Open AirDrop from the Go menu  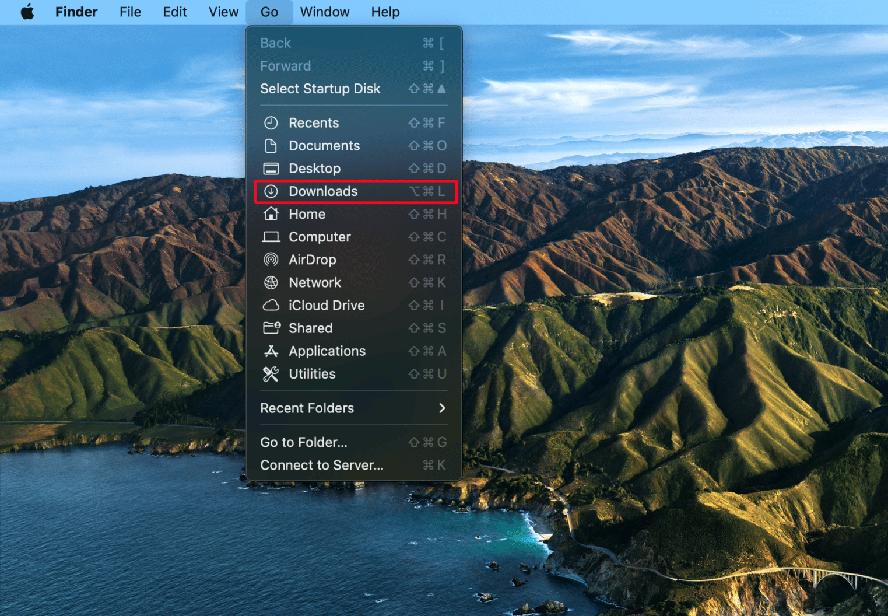pos(354,260)
